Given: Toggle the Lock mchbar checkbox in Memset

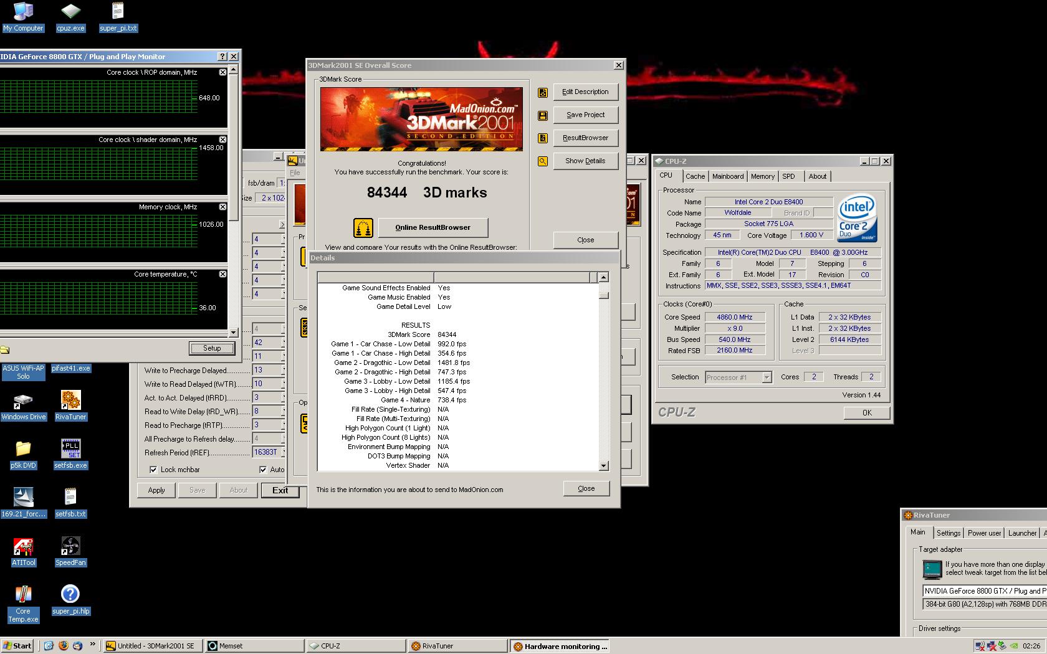Looking at the screenshot, I should (153, 470).
